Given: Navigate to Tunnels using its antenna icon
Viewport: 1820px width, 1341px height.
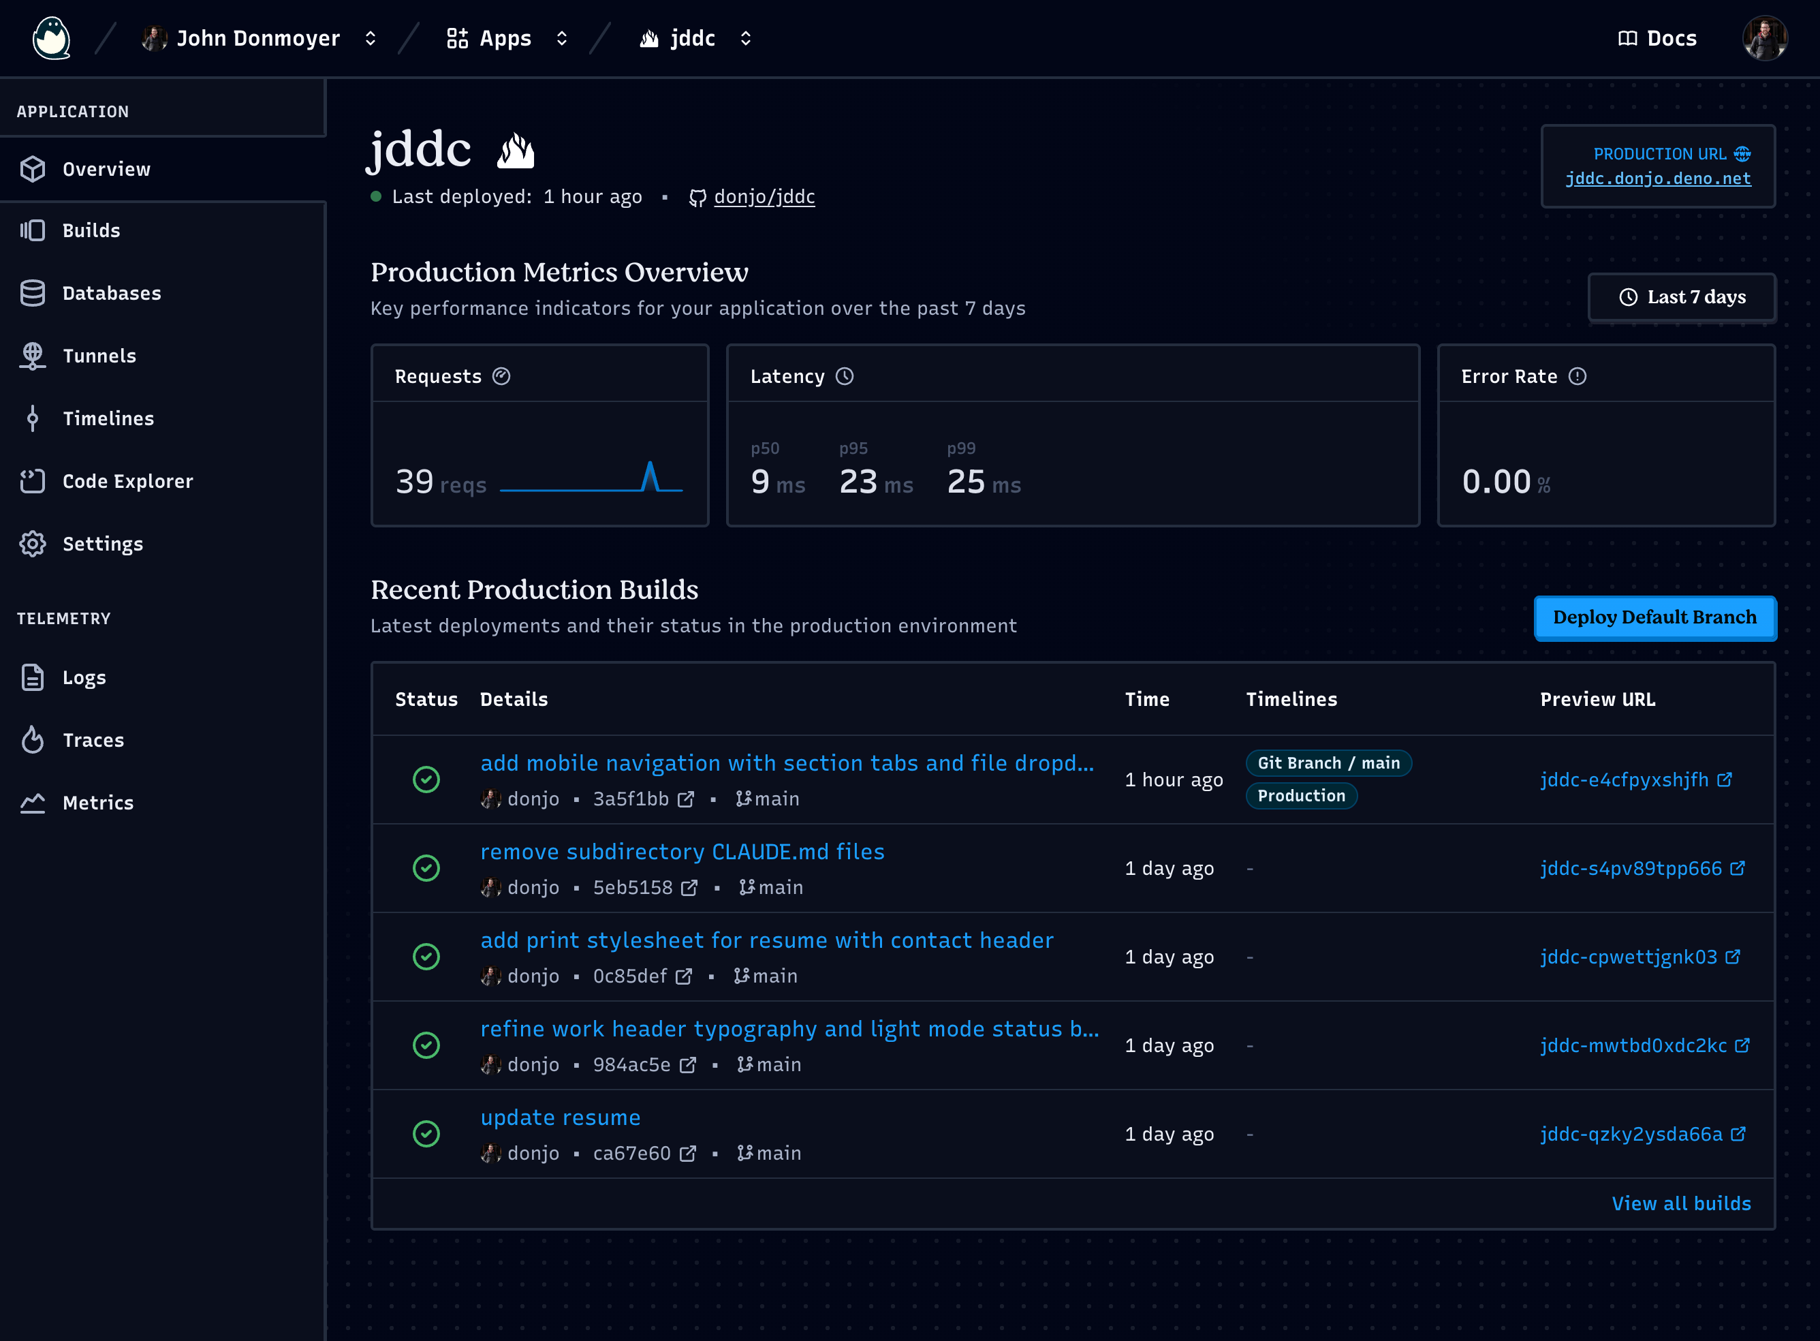Looking at the screenshot, I should point(99,356).
